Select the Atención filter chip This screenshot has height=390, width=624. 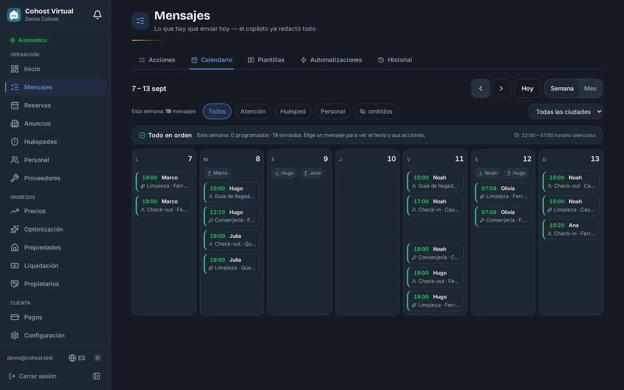click(x=253, y=111)
